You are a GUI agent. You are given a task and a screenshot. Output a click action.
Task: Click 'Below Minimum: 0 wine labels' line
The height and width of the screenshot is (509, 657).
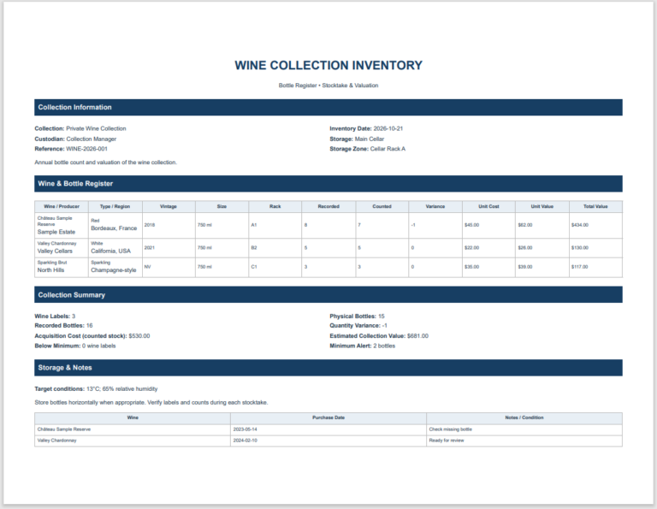pyautogui.click(x=75, y=346)
